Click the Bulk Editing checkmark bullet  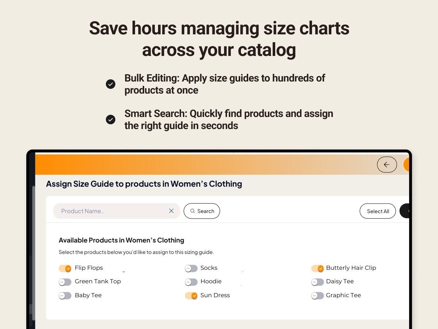(x=111, y=84)
